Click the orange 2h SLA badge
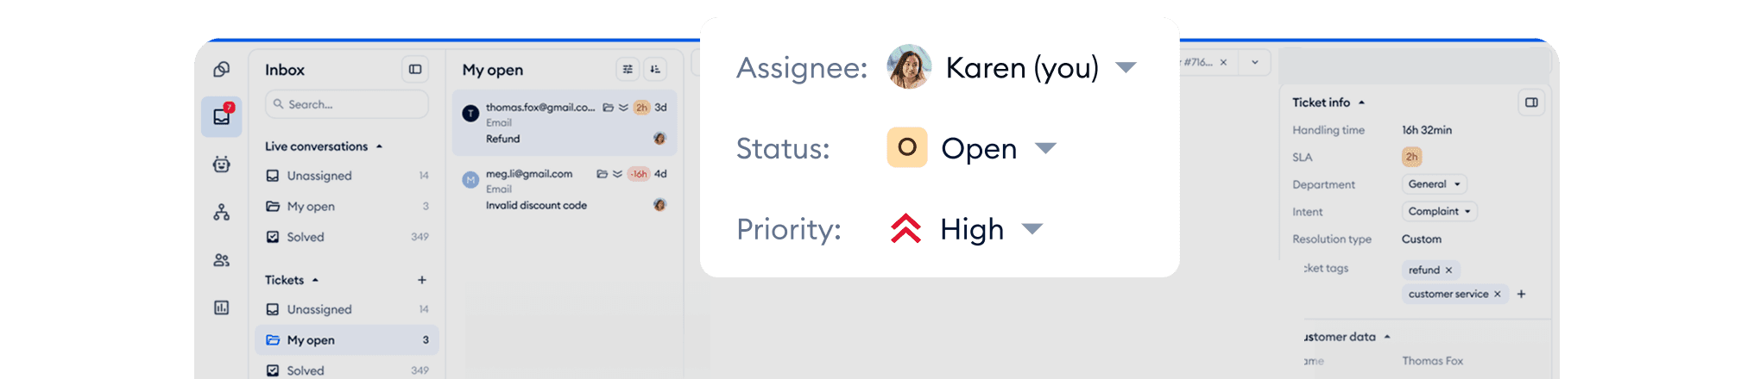 click(x=1411, y=157)
